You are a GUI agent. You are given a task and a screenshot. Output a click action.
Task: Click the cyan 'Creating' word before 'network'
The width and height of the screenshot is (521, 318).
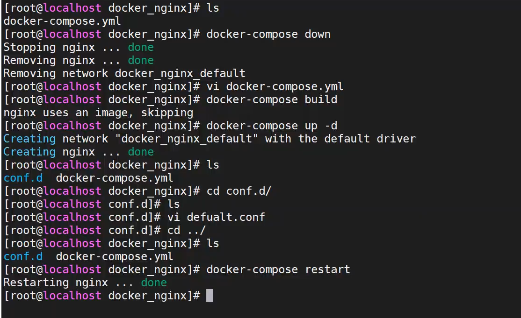29,139
